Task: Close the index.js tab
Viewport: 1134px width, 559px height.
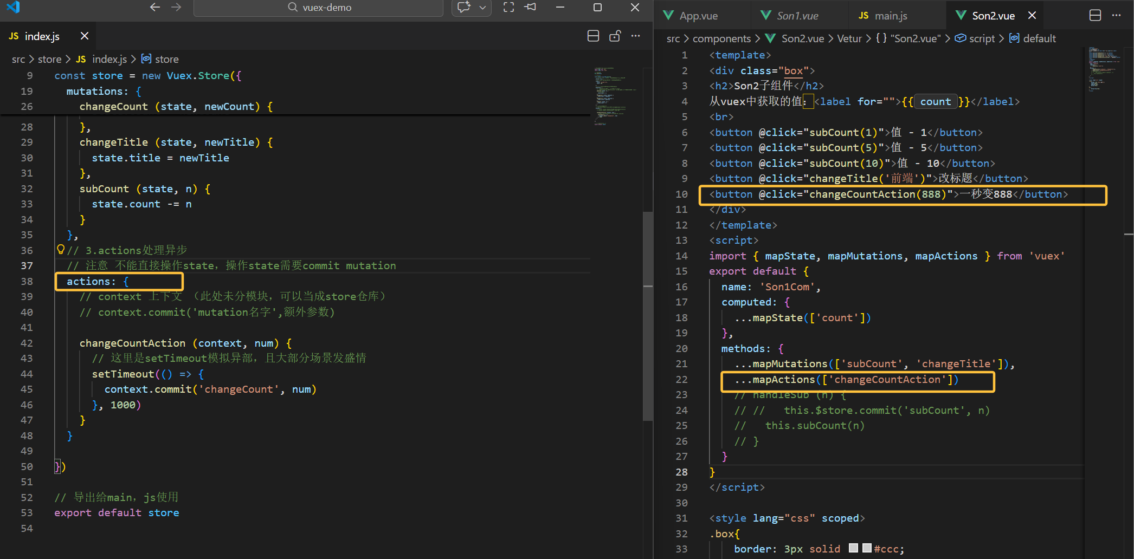Action: click(85, 36)
